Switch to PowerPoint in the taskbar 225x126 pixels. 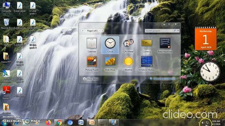92,122
